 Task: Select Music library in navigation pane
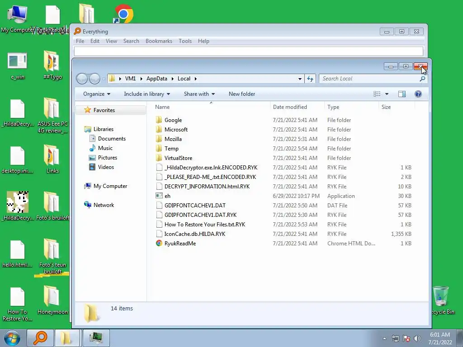coord(105,148)
